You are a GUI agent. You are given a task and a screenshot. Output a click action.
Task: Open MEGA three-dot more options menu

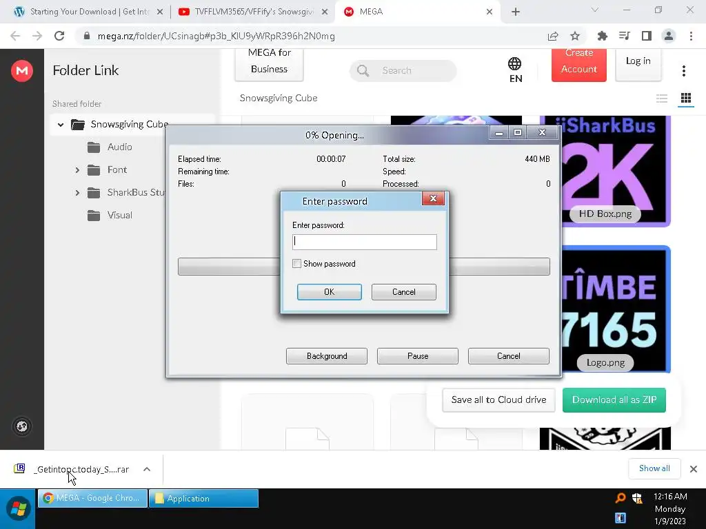(x=683, y=71)
